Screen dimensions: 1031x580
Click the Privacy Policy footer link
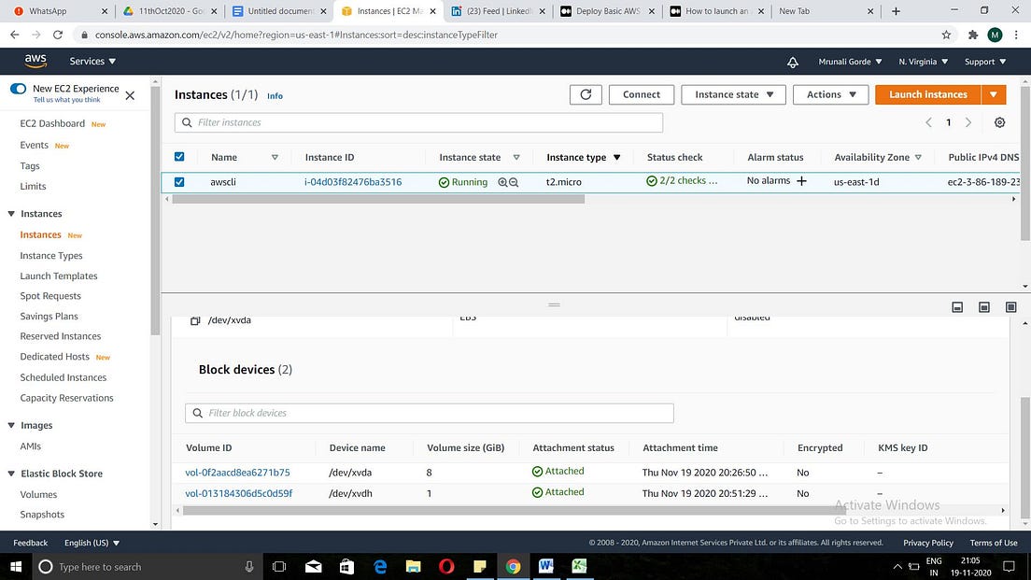pyautogui.click(x=927, y=544)
